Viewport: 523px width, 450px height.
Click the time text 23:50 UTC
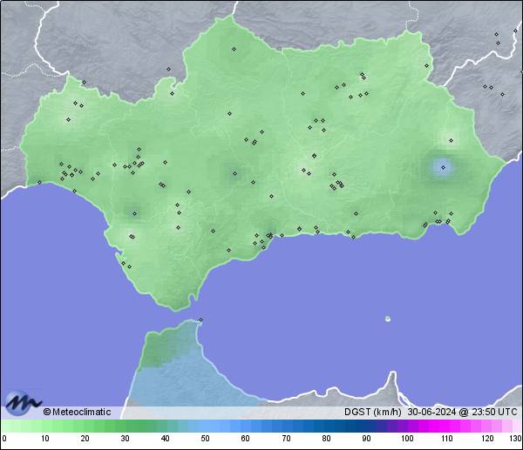pos(494,412)
